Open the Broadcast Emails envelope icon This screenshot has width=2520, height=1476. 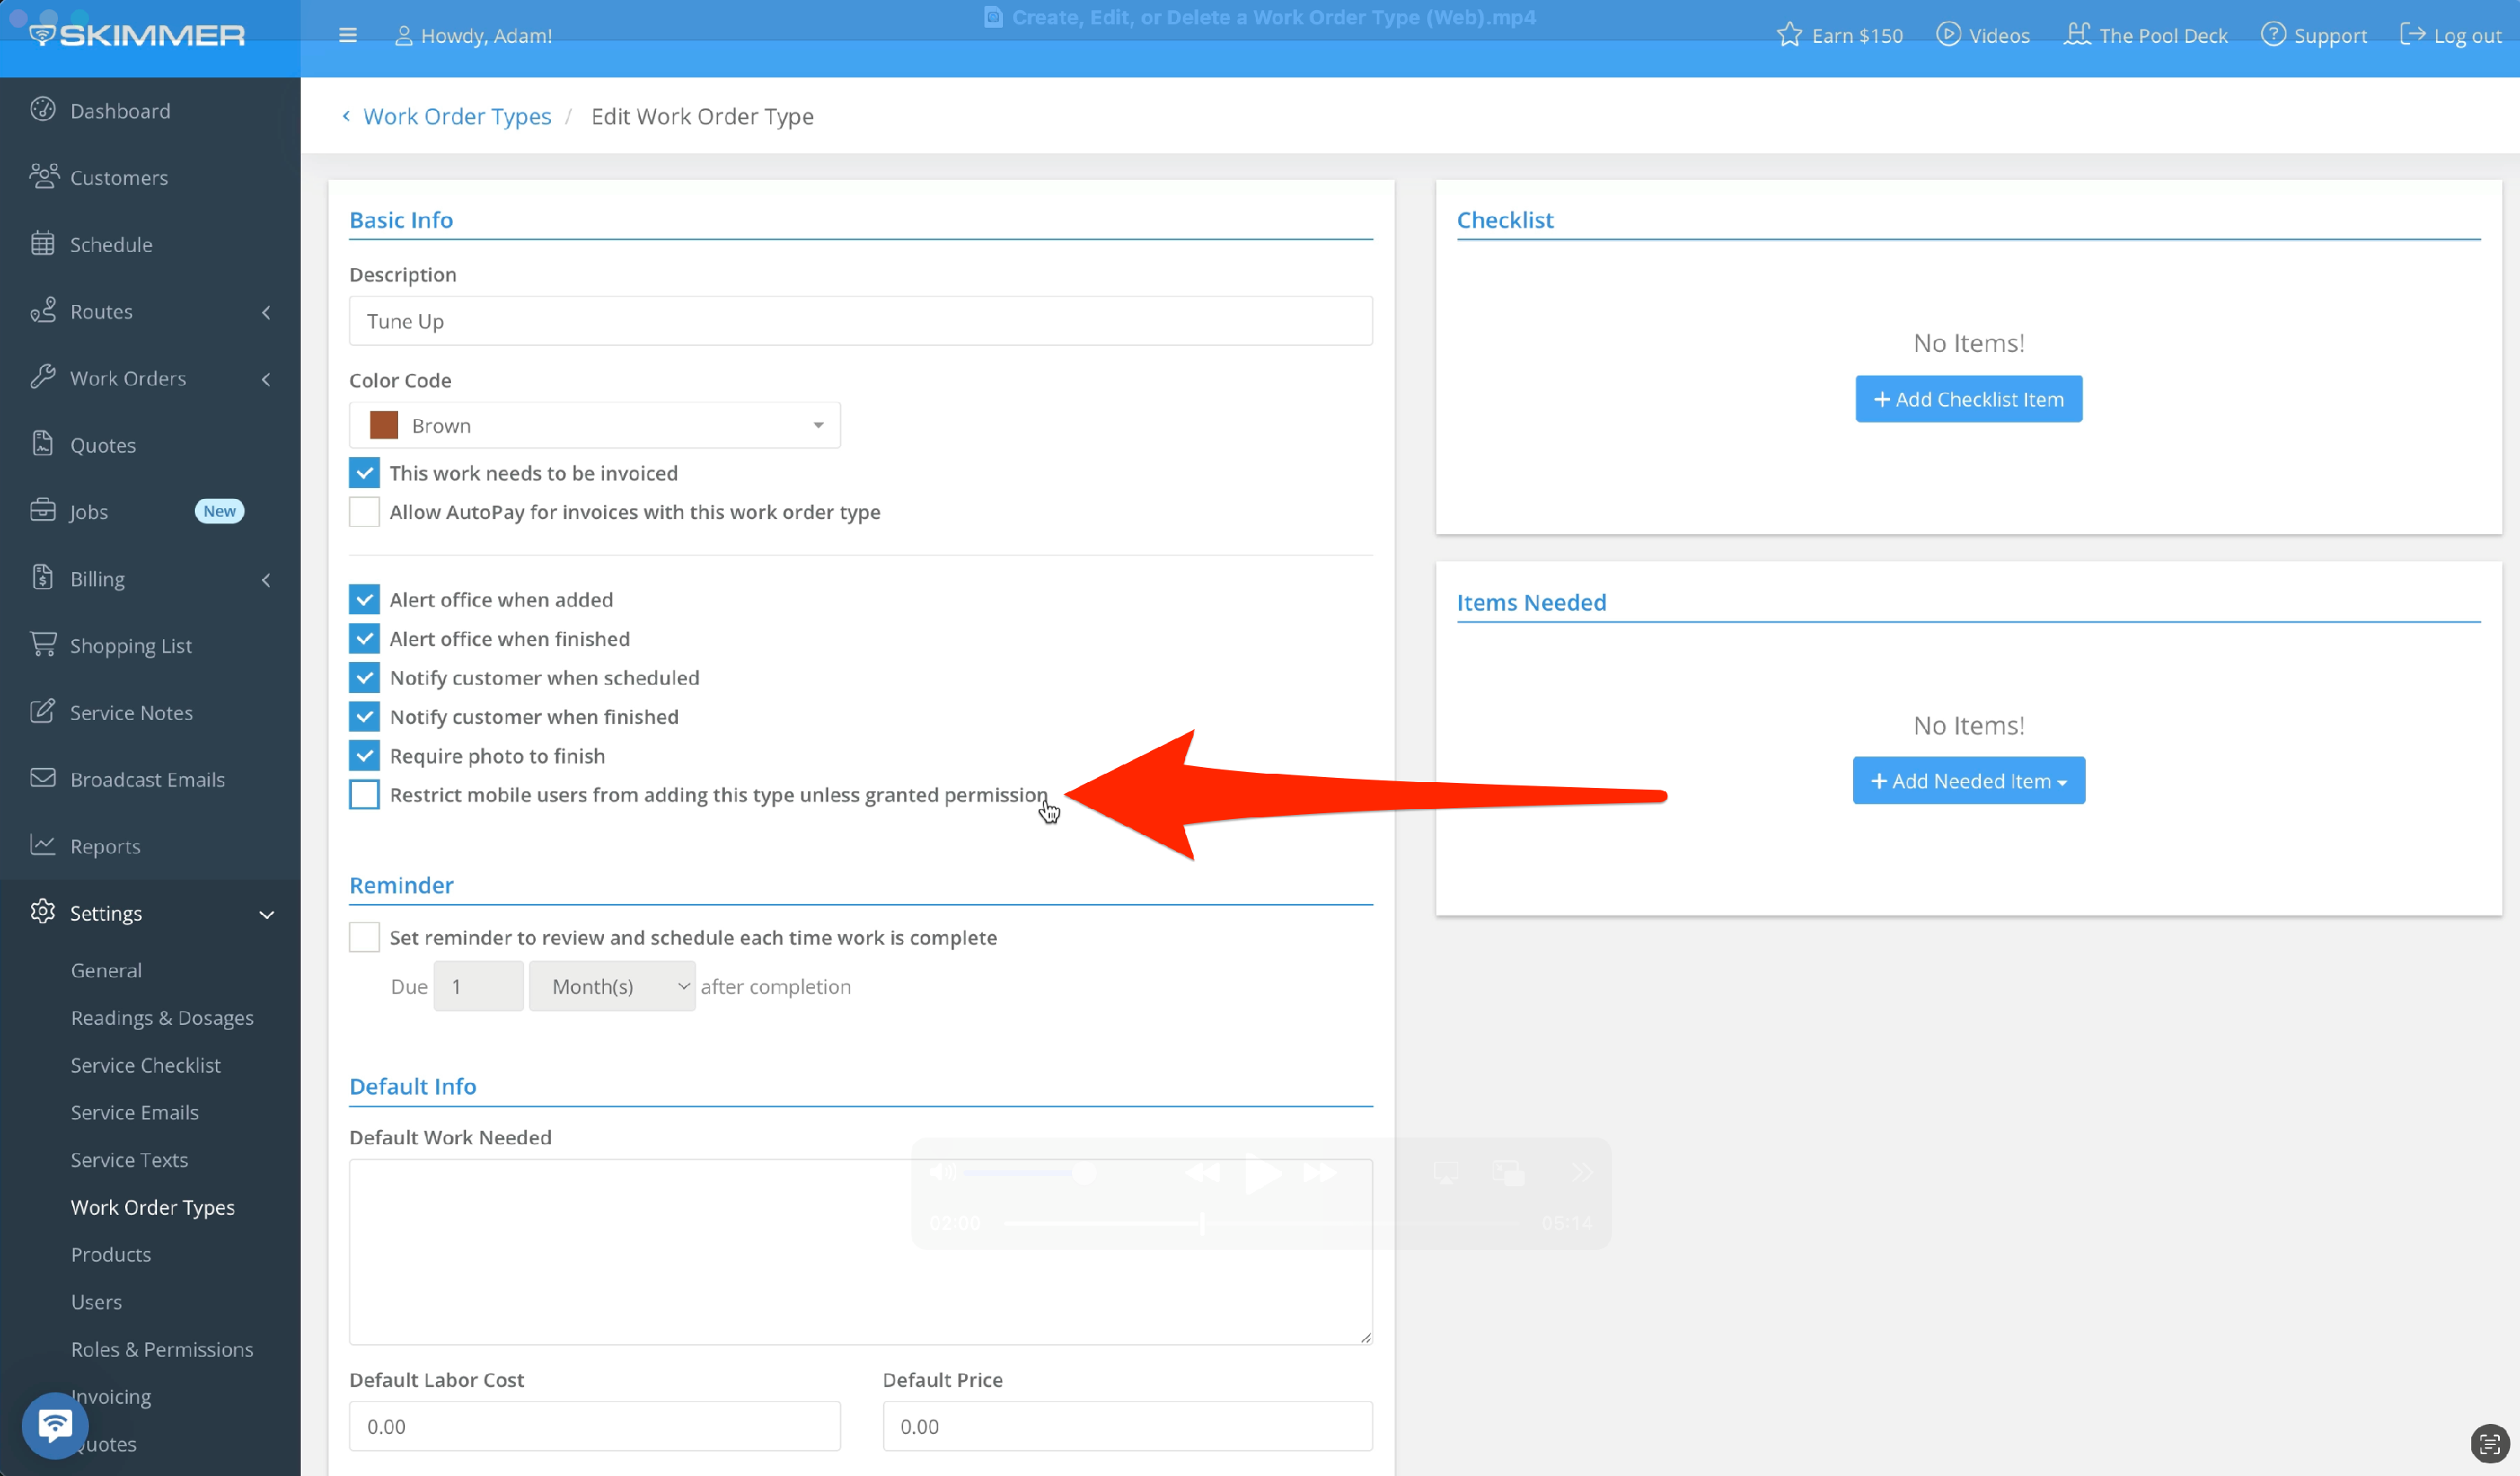coord(43,779)
